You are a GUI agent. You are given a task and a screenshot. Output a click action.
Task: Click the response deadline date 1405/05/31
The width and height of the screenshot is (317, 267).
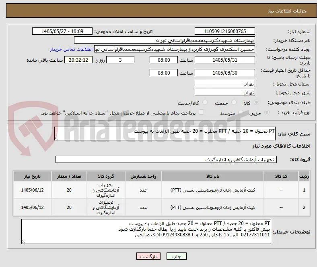(x=224, y=60)
